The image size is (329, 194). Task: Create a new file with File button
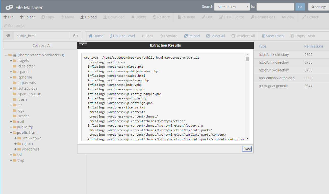[x=9, y=17]
